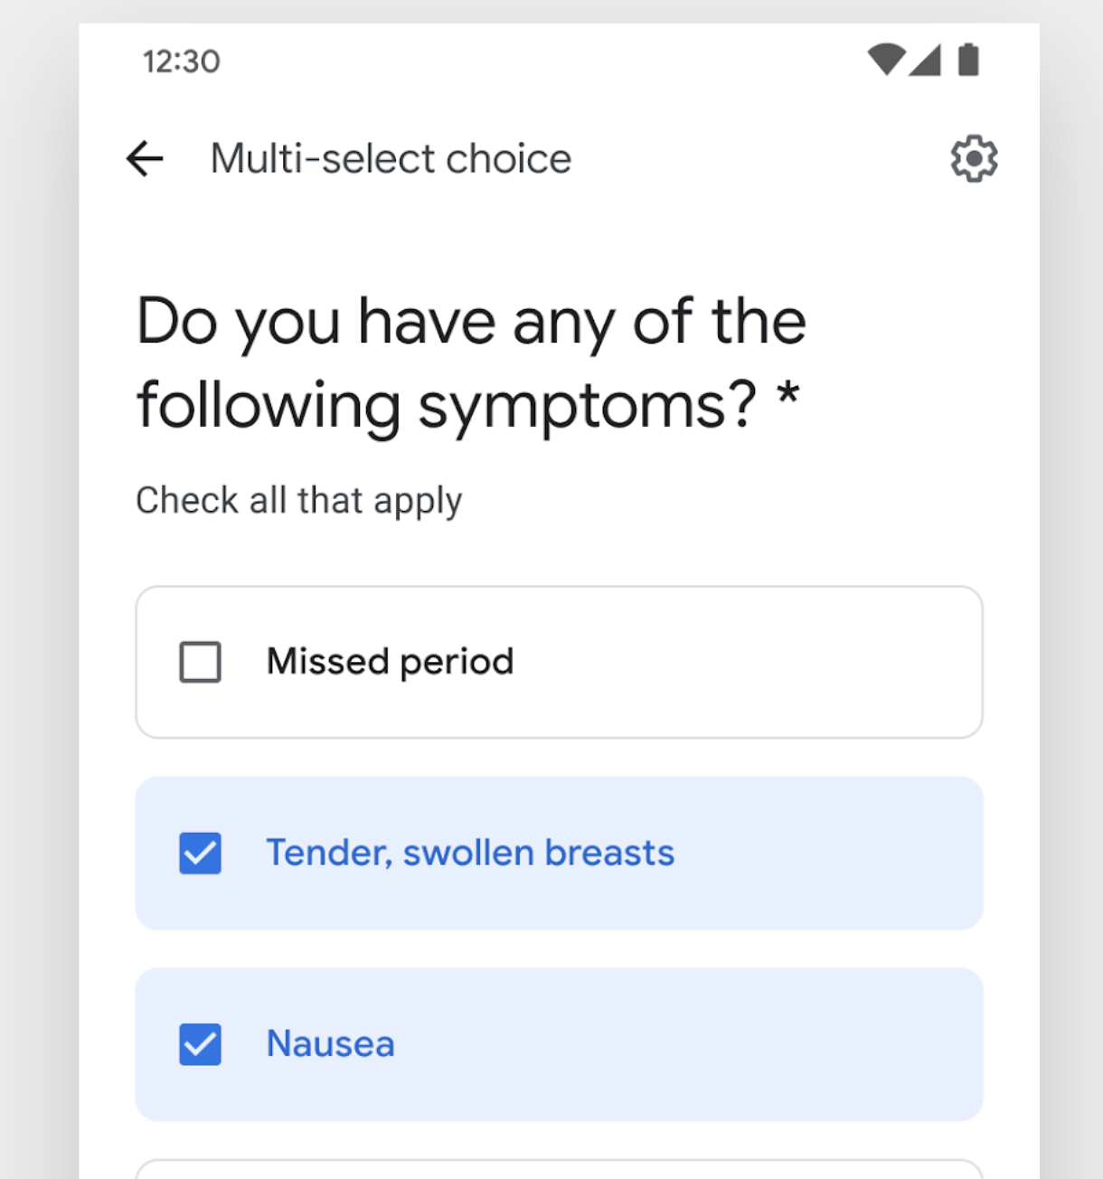This screenshot has width=1103, height=1179.
Task: Click the 12:30 clock in status bar
Action: [181, 61]
